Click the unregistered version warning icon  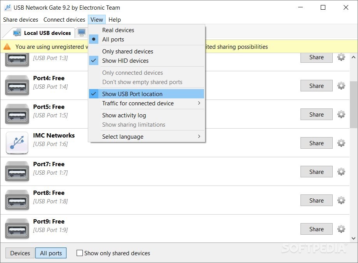coord(7,46)
